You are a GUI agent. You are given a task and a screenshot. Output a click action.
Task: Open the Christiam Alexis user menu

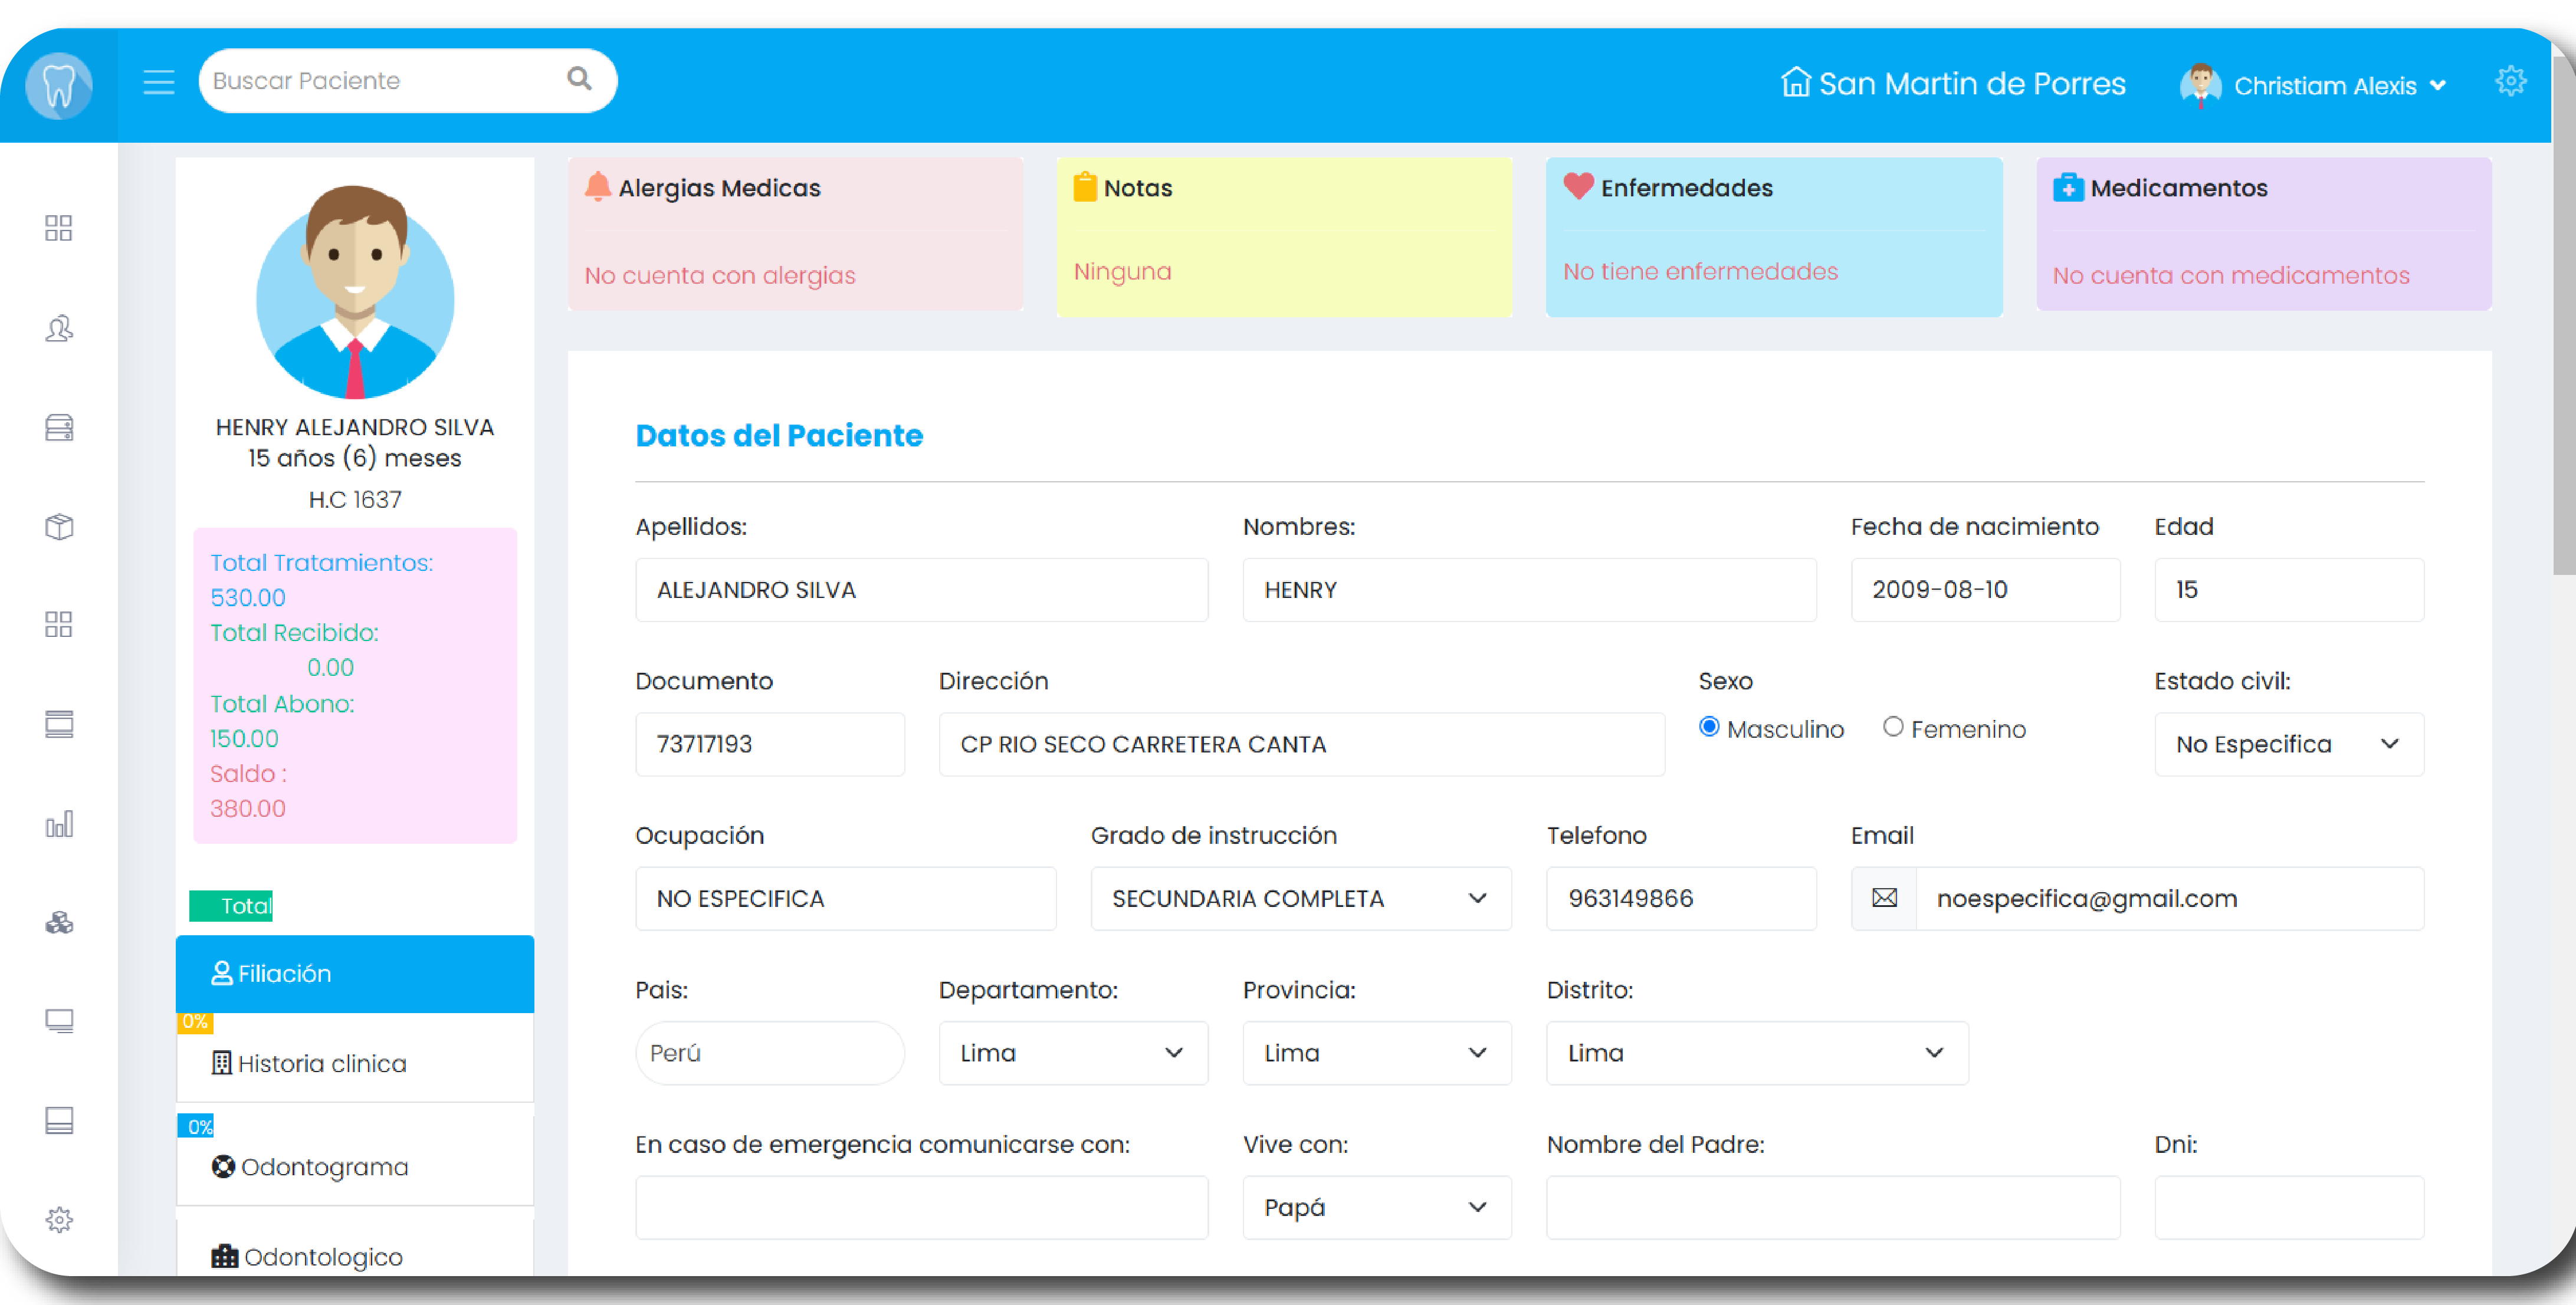tap(2324, 86)
